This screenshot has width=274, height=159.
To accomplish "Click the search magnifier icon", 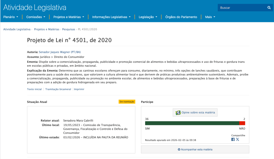I will 269,8.
